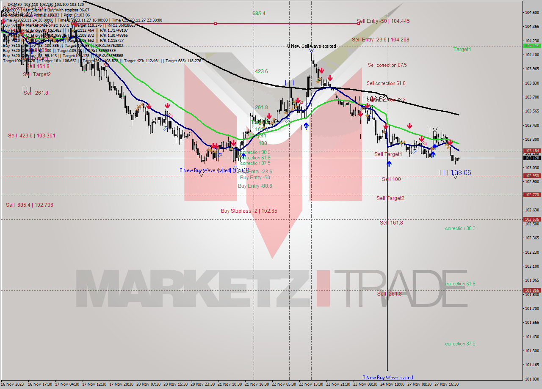The height and width of the screenshot is (389, 542).
Task: Click time axis label '22 Nov 13:30'
Action: pyautogui.click(x=312, y=384)
